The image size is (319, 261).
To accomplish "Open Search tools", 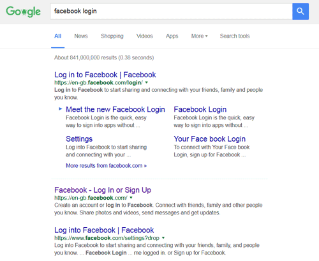I will [x=235, y=36].
